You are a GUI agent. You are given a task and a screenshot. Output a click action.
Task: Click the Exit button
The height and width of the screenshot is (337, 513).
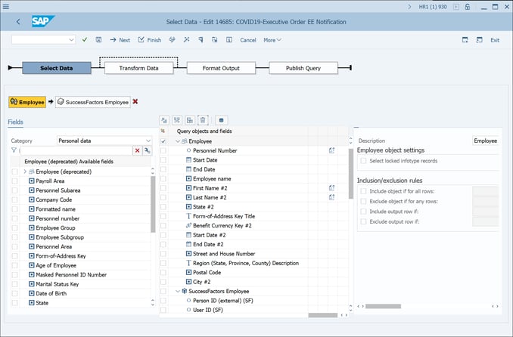click(x=495, y=40)
